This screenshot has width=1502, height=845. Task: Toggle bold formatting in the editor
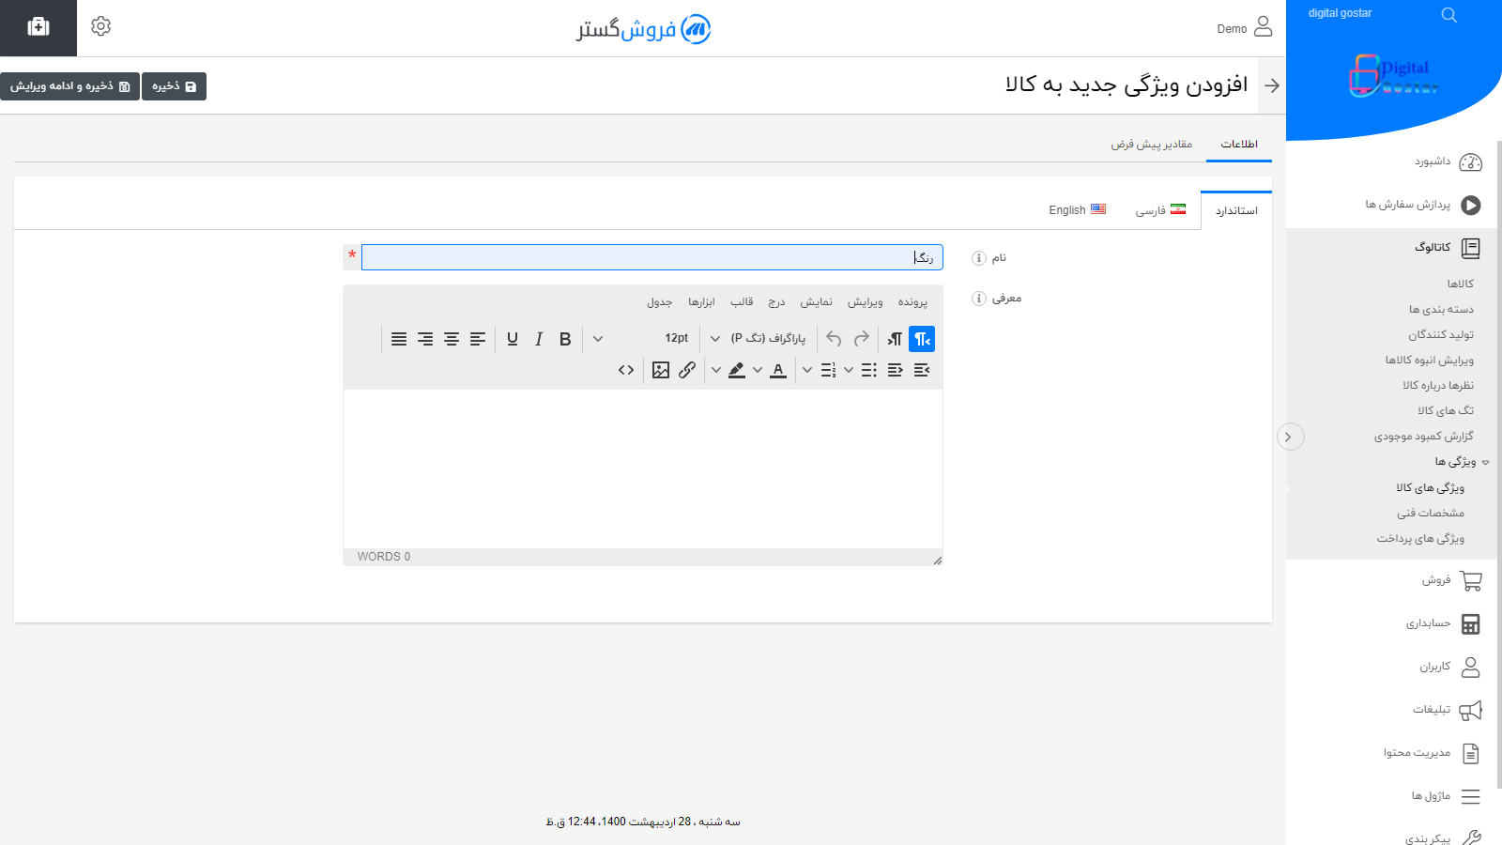tap(564, 339)
